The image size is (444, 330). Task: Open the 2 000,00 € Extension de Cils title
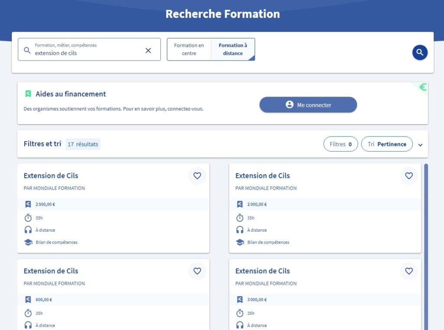coord(262,175)
